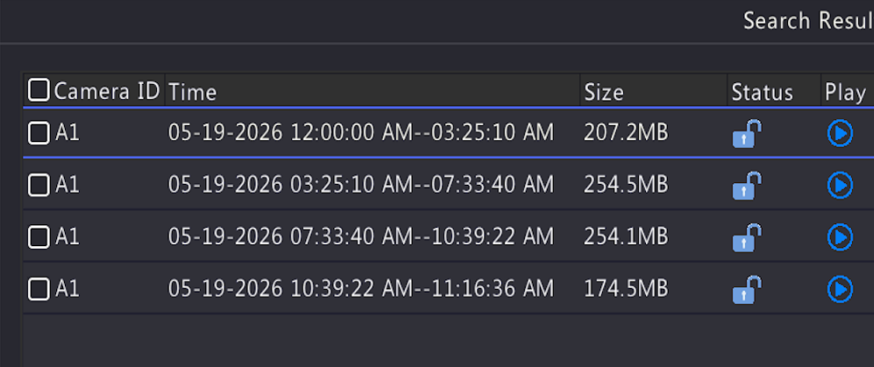Play the 12:00:00 AM recording
Viewport: 874px width, 367px height.
[x=840, y=133]
